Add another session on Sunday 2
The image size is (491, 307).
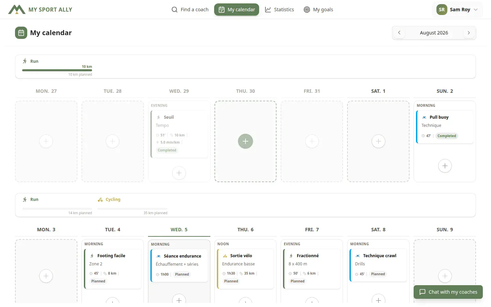[x=445, y=166]
